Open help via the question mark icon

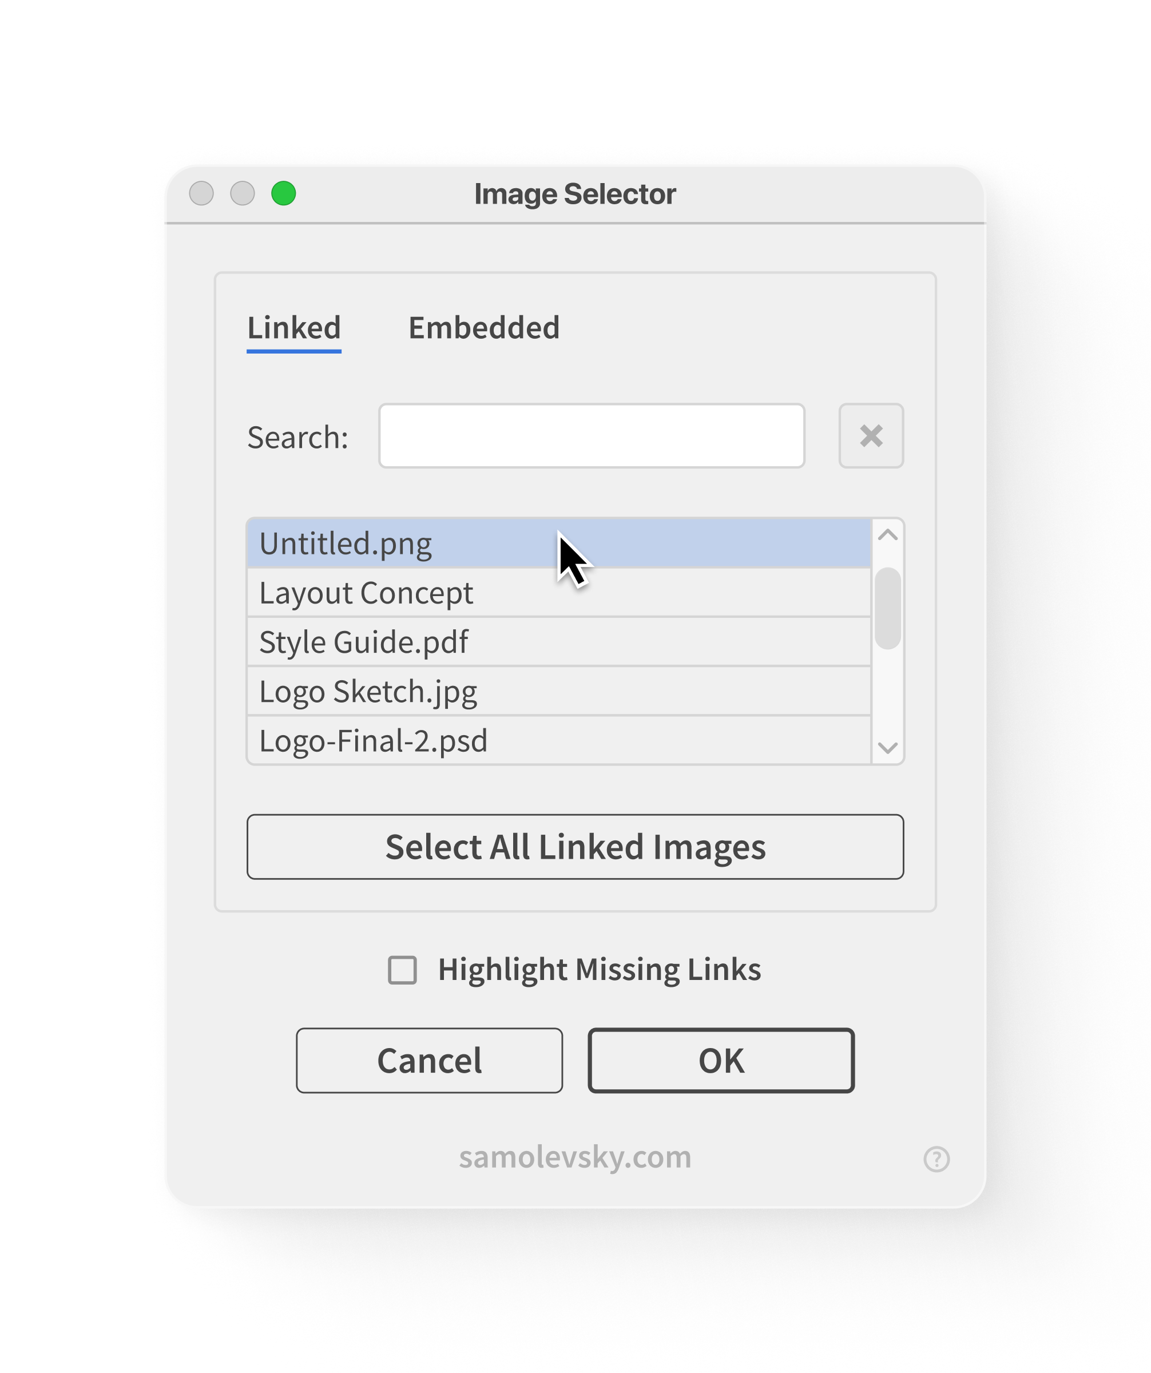pyautogui.click(x=936, y=1159)
